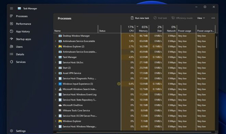This screenshot has width=226, height=134.
Task: Click the VMware Tools Core Service icon
Action: point(60,111)
